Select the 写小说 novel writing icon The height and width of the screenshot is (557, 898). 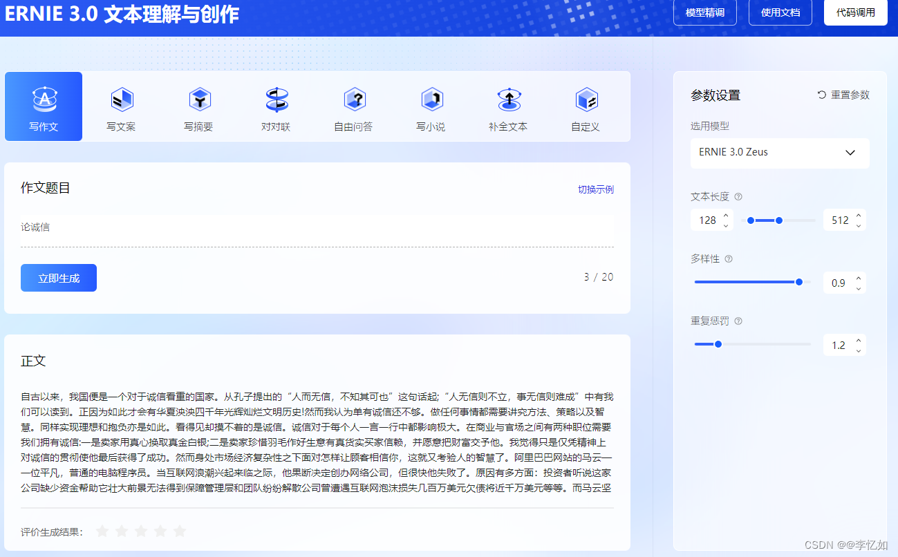click(431, 100)
